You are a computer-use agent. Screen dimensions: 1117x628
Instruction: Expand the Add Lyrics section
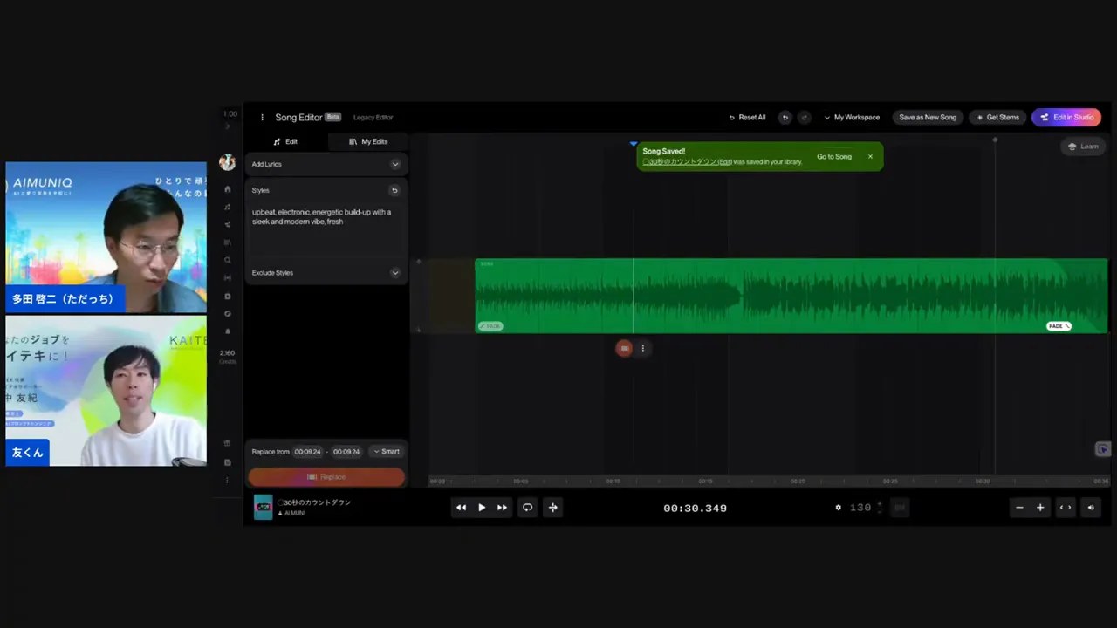click(394, 164)
